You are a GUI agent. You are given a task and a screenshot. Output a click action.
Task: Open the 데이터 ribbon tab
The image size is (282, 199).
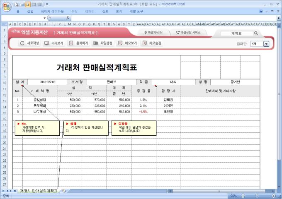point(90,11)
